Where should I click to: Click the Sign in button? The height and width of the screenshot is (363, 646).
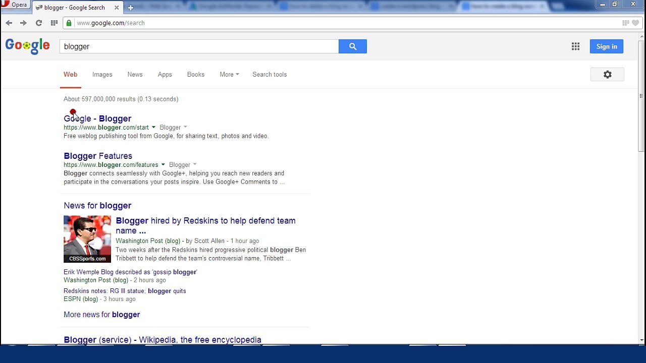pos(607,46)
